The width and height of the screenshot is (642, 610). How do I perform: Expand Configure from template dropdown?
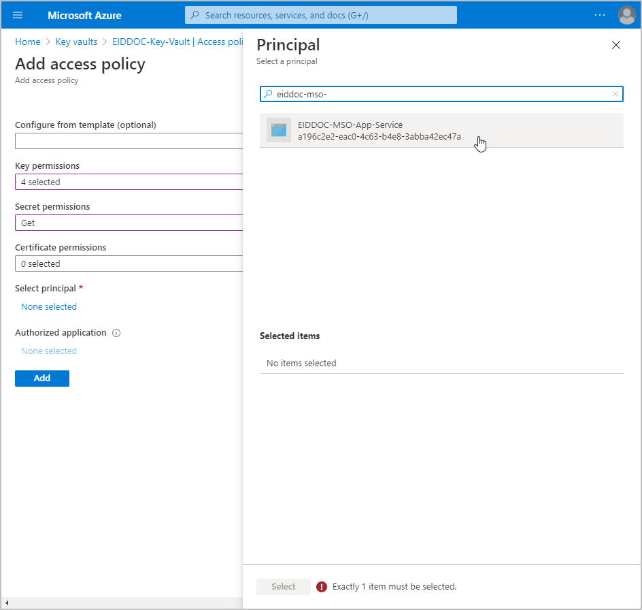[129, 141]
